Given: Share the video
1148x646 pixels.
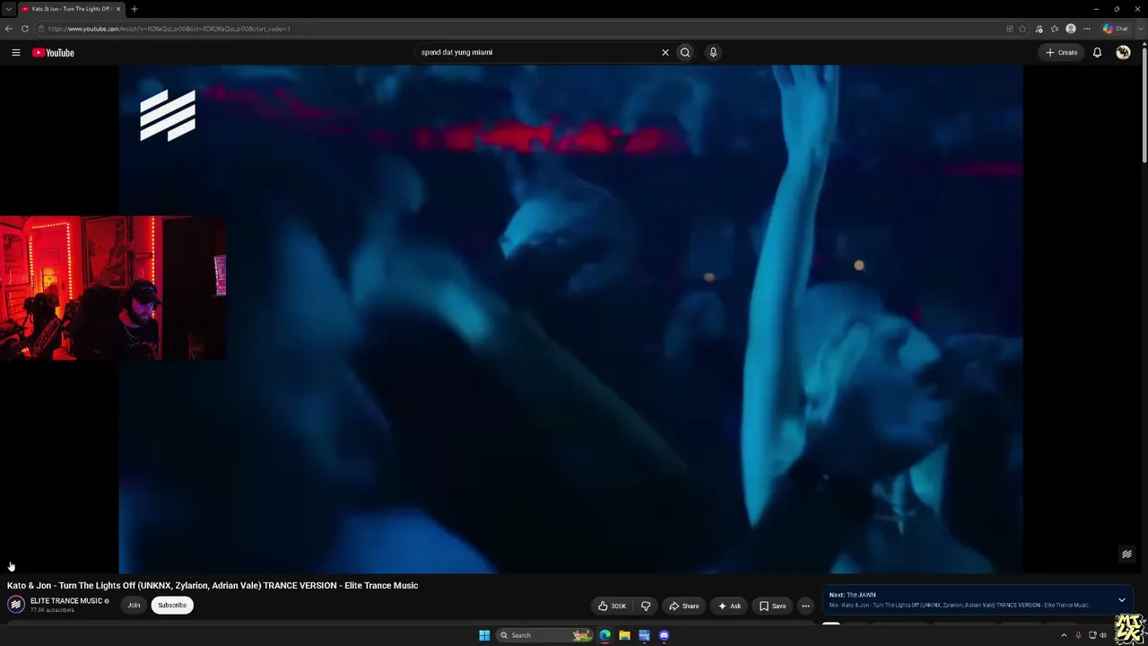Looking at the screenshot, I should (x=684, y=606).
